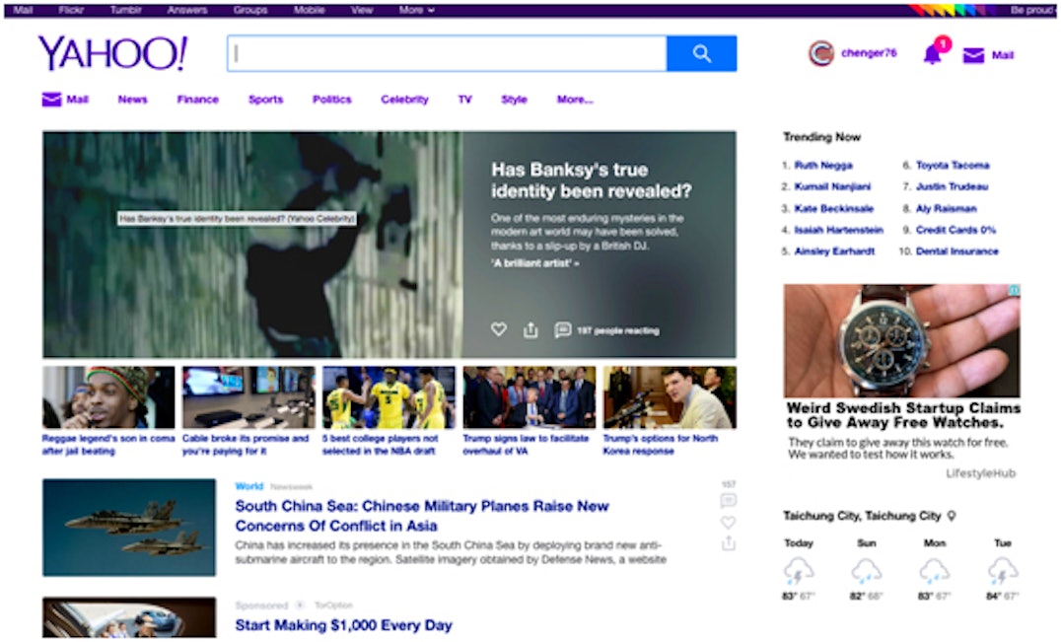Click the search input field
This screenshot has height=642, width=1061.
coord(447,53)
